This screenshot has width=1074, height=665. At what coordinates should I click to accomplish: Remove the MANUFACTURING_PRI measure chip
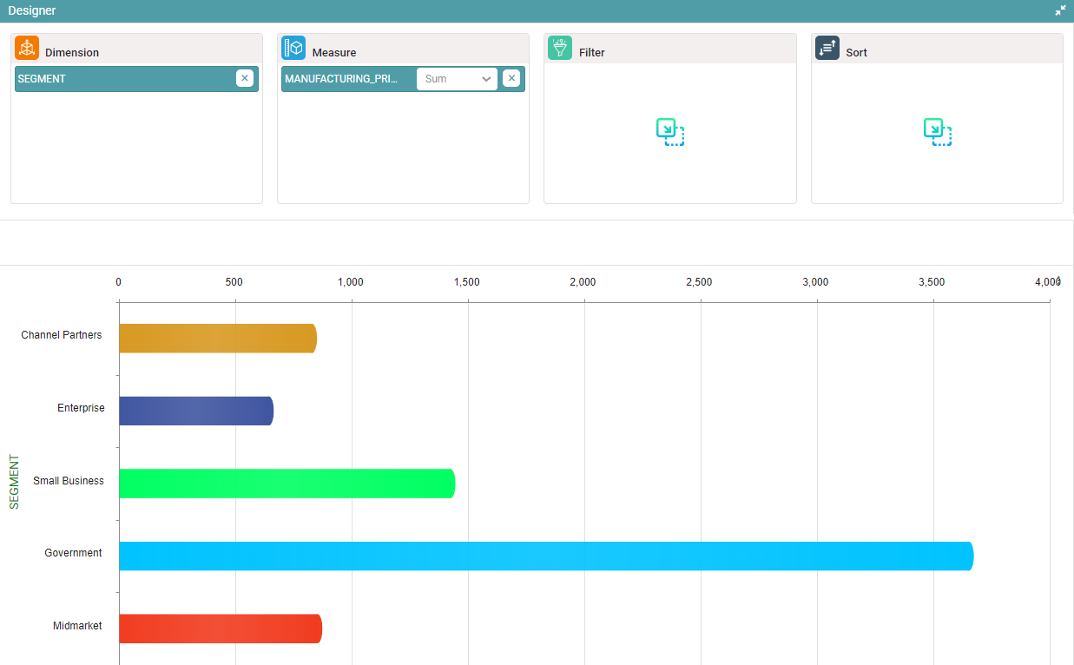click(511, 78)
